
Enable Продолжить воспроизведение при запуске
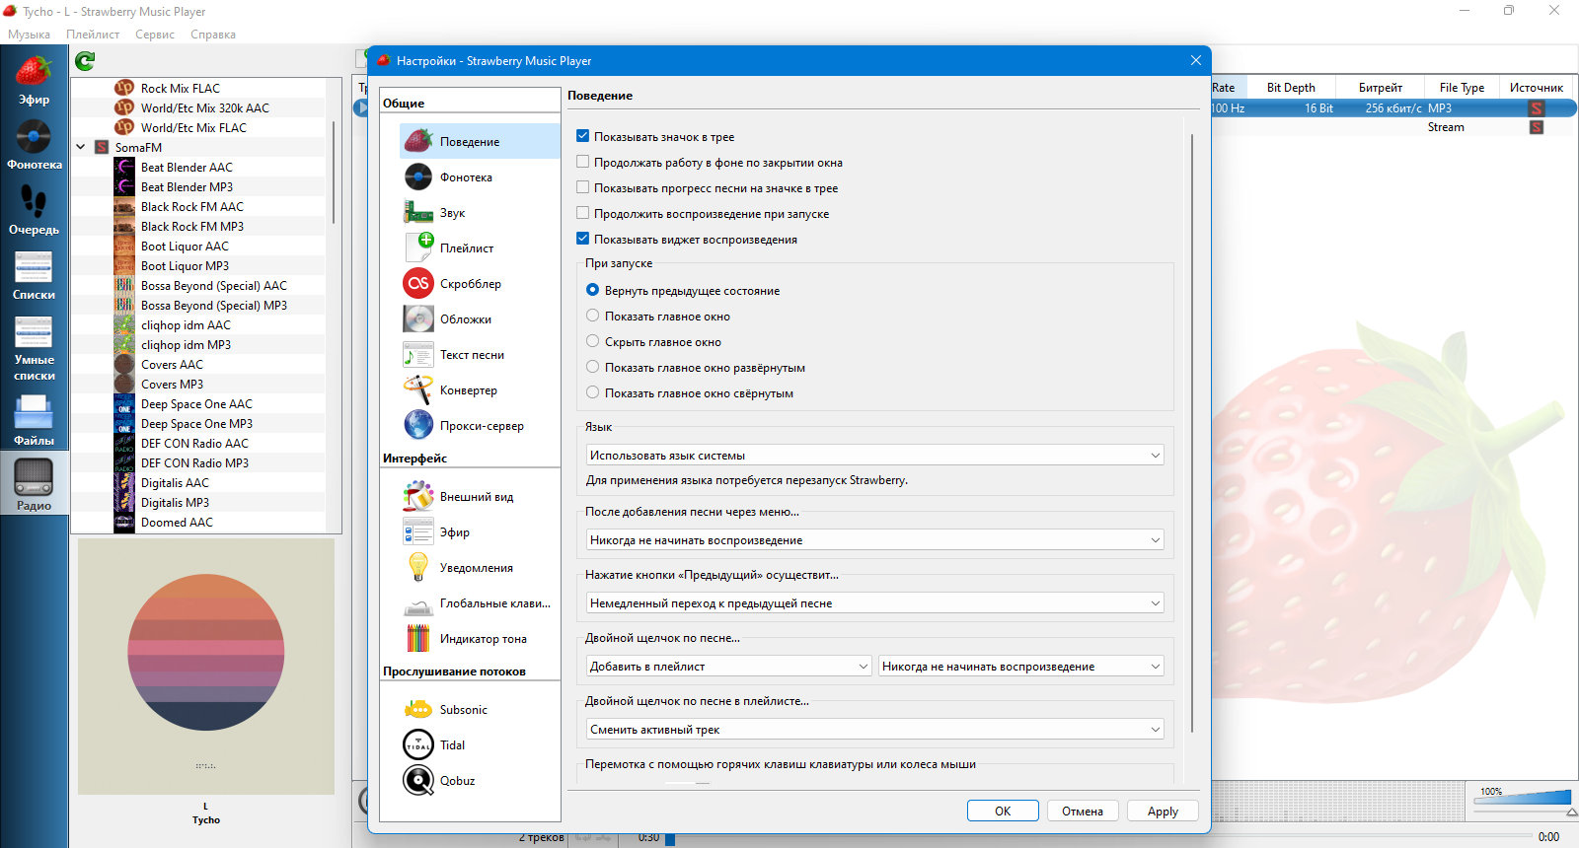(582, 213)
